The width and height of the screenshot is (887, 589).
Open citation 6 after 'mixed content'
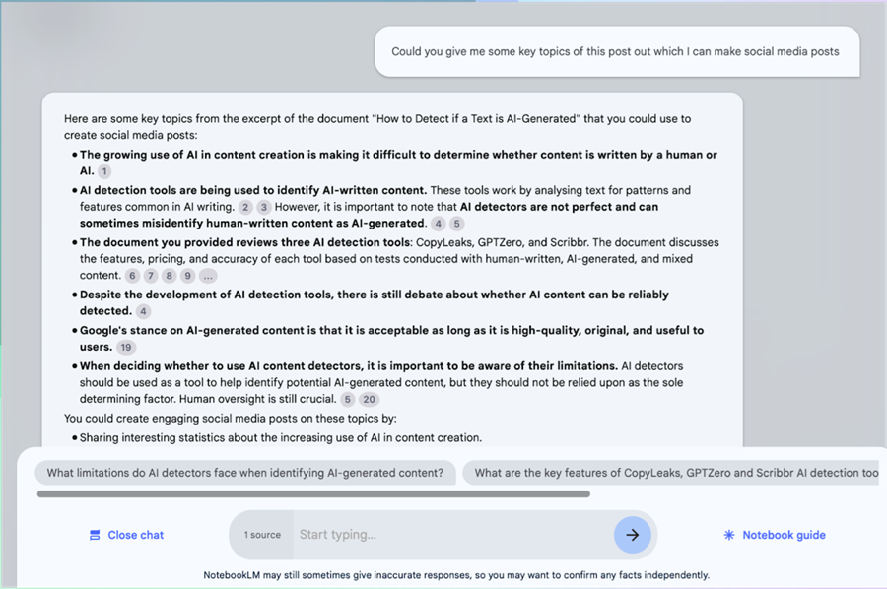point(132,276)
